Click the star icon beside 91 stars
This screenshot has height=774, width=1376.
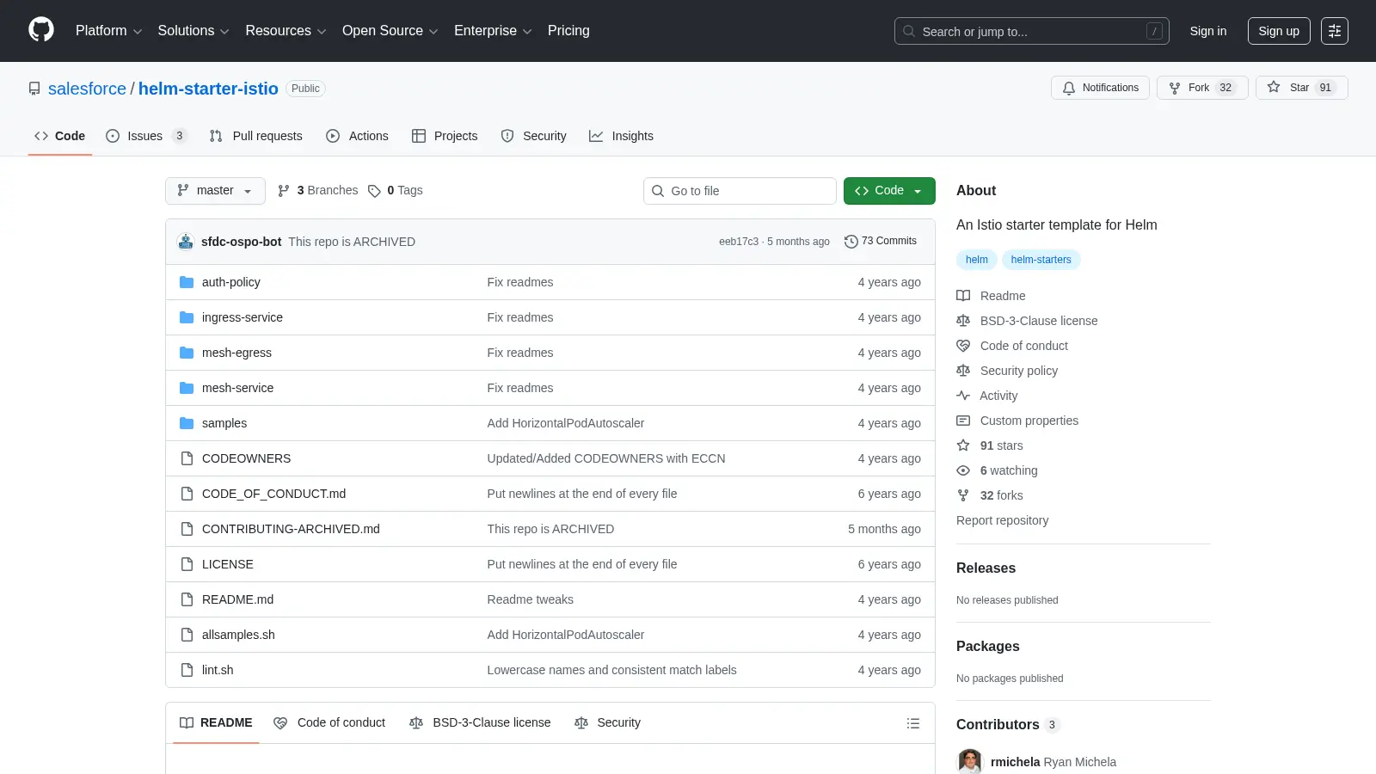(963, 445)
